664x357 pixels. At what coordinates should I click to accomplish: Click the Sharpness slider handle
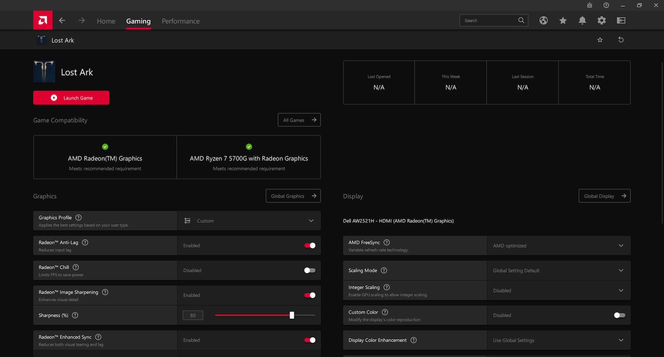tap(292, 315)
